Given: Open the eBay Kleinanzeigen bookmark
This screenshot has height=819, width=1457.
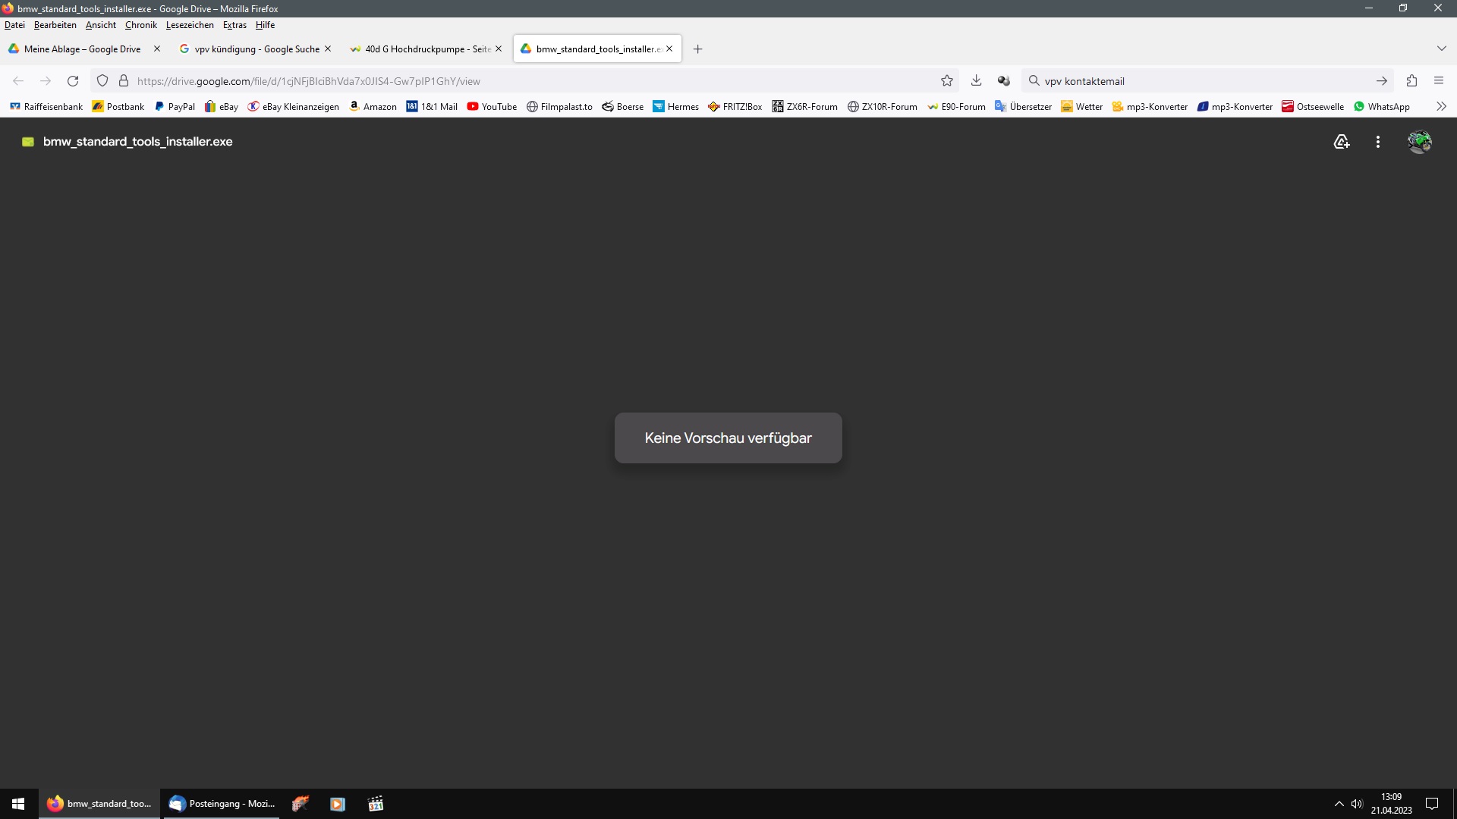Looking at the screenshot, I should coord(294,107).
